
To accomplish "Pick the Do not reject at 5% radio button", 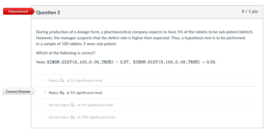I will [x=45, y=105].
